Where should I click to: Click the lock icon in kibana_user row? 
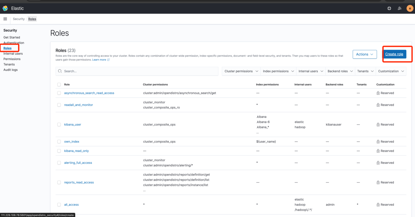click(378, 125)
